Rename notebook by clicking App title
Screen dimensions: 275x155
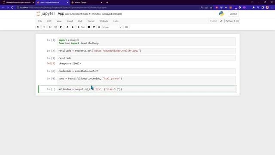[x=61, y=13]
